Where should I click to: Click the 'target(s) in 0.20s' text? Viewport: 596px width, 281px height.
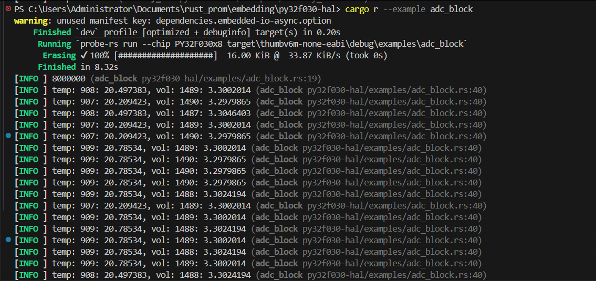click(x=297, y=33)
